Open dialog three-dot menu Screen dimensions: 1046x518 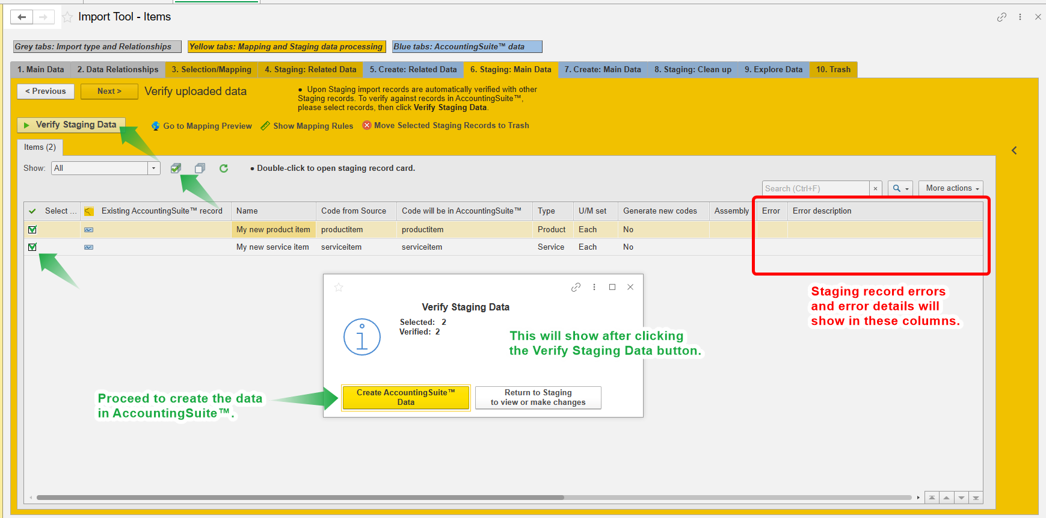tap(594, 287)
